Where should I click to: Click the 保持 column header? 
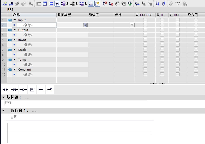click(x=124, y=15)
